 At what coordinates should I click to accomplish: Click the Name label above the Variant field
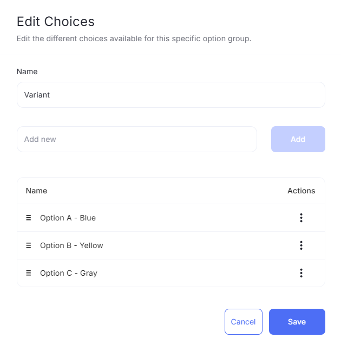[x=27, y=71]
